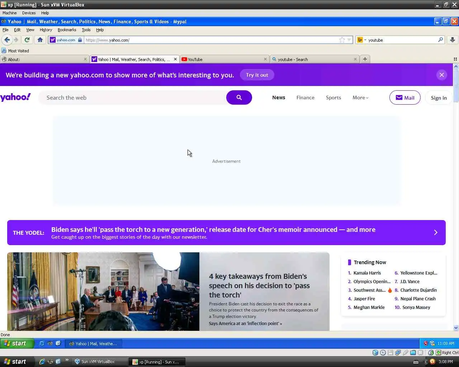Open the Tools menu
459x367 pixels.
(86, 30)
